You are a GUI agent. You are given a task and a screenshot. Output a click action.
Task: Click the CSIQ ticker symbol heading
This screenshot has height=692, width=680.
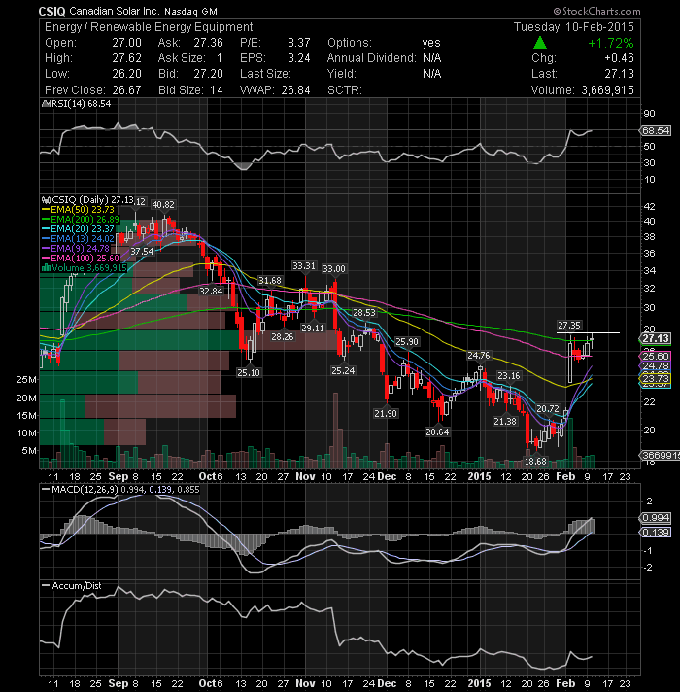51,11
